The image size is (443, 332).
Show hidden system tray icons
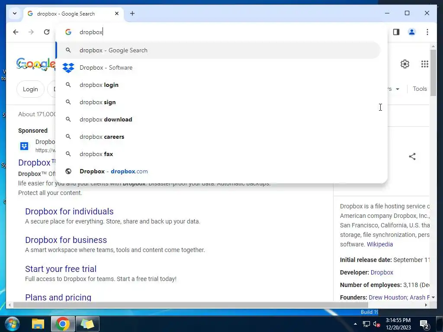[x=355, y=324]
